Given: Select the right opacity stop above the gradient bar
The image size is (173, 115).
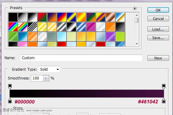Looking at the screenshot, I should (164, 86).
